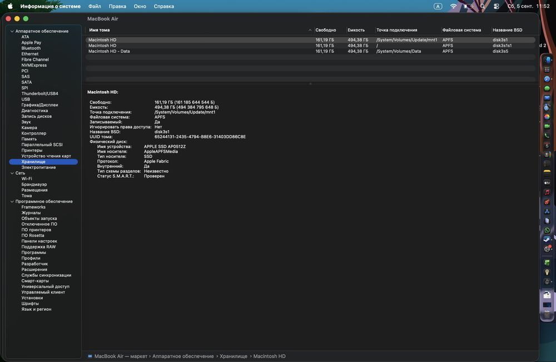Screen dimensions: 556x362
Task: Open menu bar date and time
Action: pyautogui.click(x=528, y=6)
